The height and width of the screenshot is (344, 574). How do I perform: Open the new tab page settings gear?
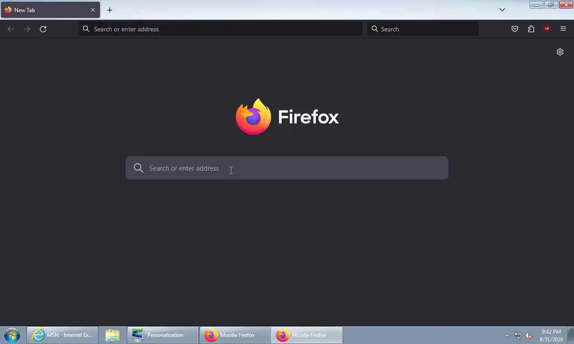[560, 52]
